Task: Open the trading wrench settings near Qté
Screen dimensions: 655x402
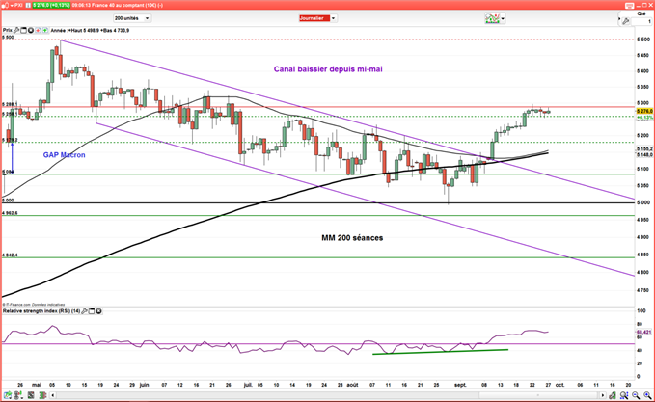Action: tap(625, 21)
